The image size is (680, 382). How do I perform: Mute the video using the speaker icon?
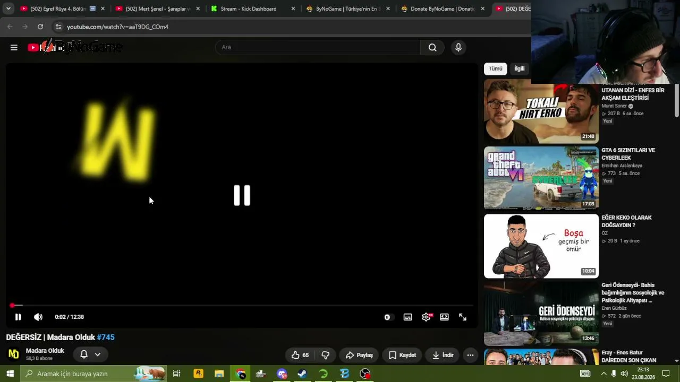(38, 317)
